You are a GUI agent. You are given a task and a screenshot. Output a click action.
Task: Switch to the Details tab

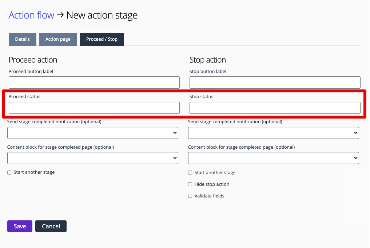[x=22, y=39]
